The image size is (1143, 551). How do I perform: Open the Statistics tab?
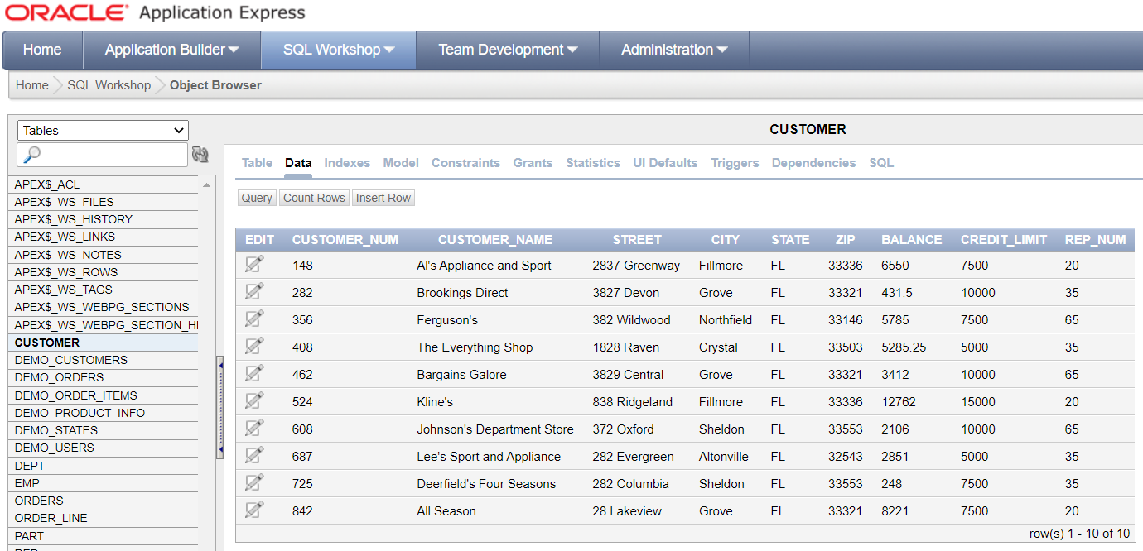[593, 163]
